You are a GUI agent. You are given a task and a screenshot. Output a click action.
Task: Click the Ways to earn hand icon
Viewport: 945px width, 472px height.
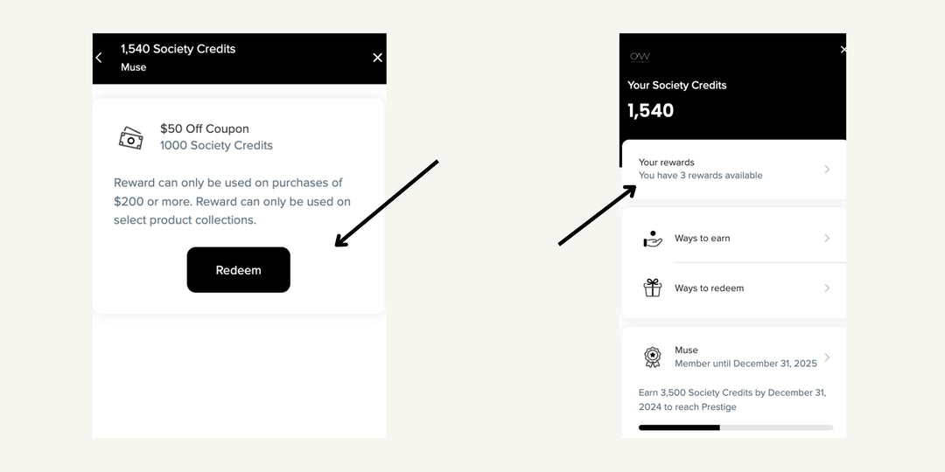(653, 239)
